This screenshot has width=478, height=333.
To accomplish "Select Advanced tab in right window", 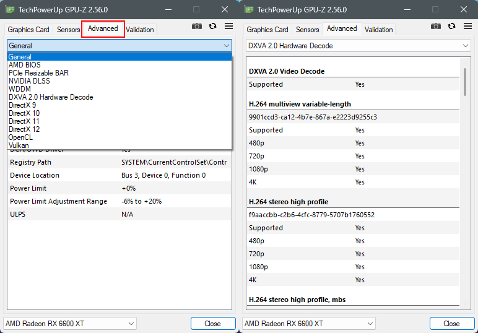I will point(342,28).
